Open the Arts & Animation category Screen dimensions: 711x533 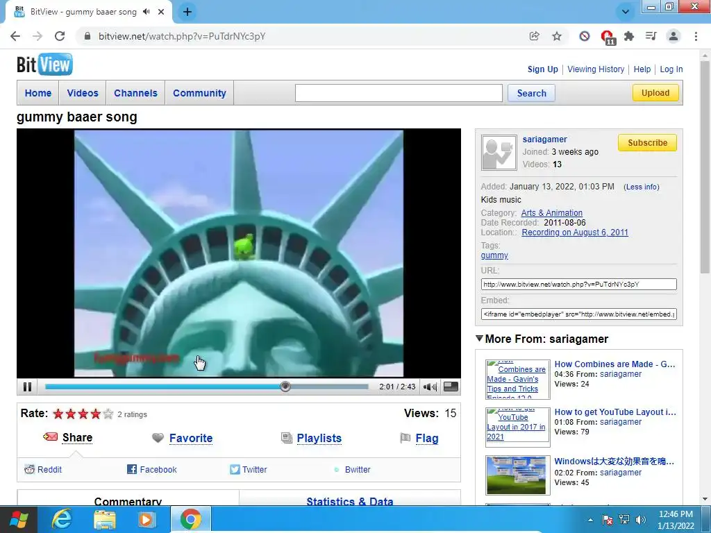(552, 212)
